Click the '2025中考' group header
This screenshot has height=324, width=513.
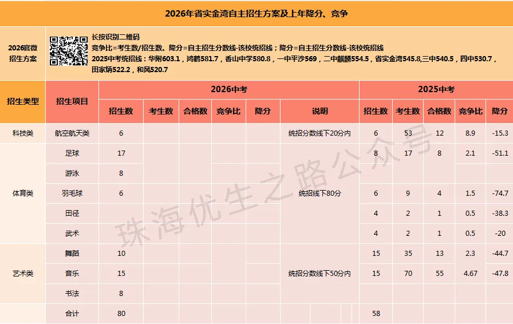436,89
